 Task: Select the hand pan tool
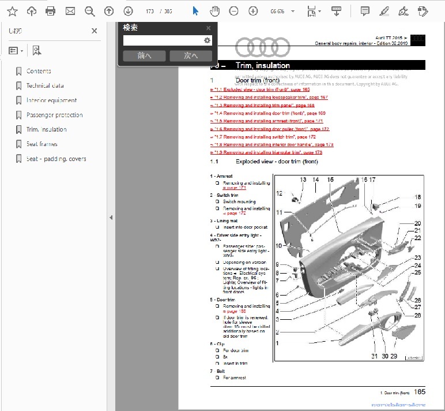214,12
